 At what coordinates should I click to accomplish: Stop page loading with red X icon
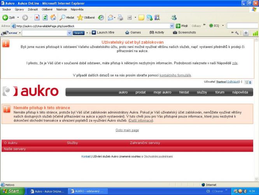pyautogui.click(x=37, y=18)
